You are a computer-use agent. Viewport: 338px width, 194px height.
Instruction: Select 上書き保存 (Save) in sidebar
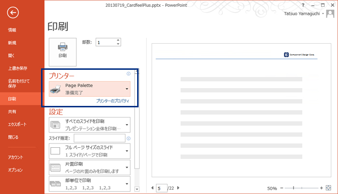(17, 68)
